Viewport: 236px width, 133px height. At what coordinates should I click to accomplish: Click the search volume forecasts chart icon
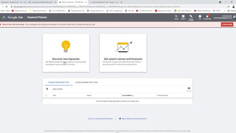(x=124, y=47)
